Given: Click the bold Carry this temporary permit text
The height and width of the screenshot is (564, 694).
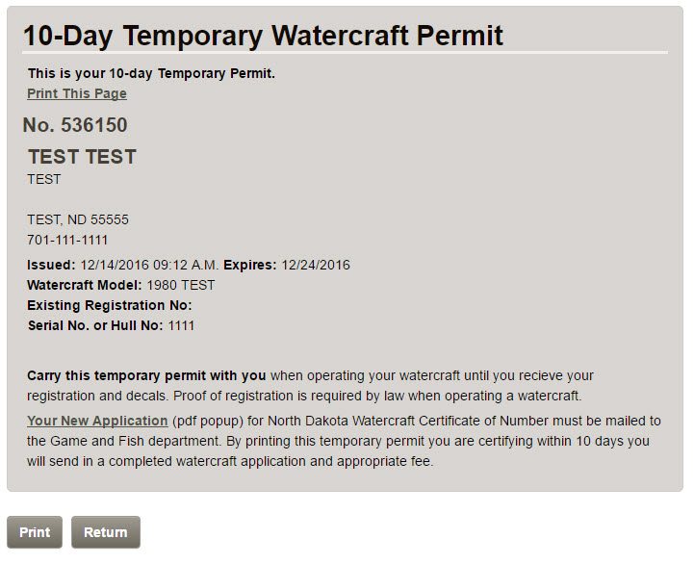Looking at the screenshot, I should [x=146, y=375].
